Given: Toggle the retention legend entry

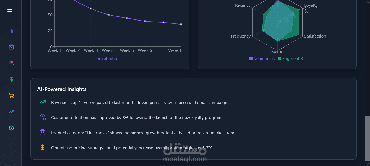Looking at the screenshot, I should pyautogui.click(x=109, y=59).
